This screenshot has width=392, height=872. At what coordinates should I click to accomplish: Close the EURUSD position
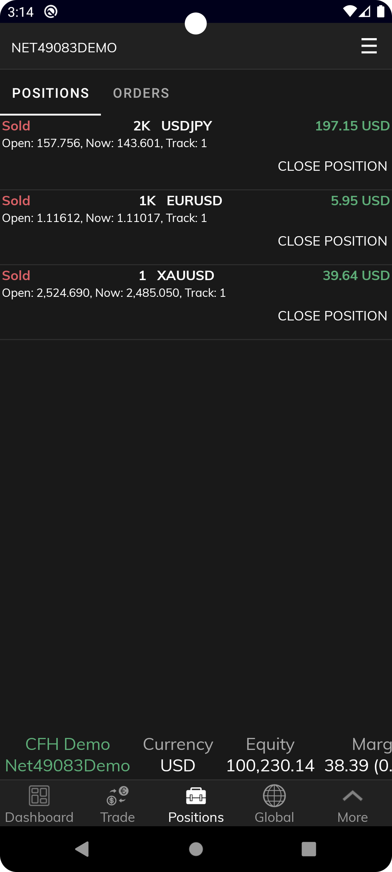click(332, 241)
